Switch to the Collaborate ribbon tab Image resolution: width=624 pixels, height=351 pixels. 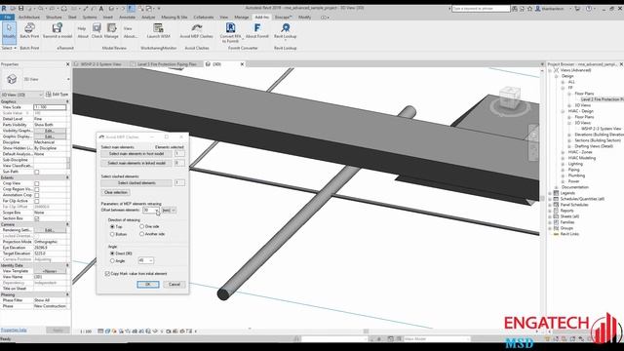click(204, 18)
